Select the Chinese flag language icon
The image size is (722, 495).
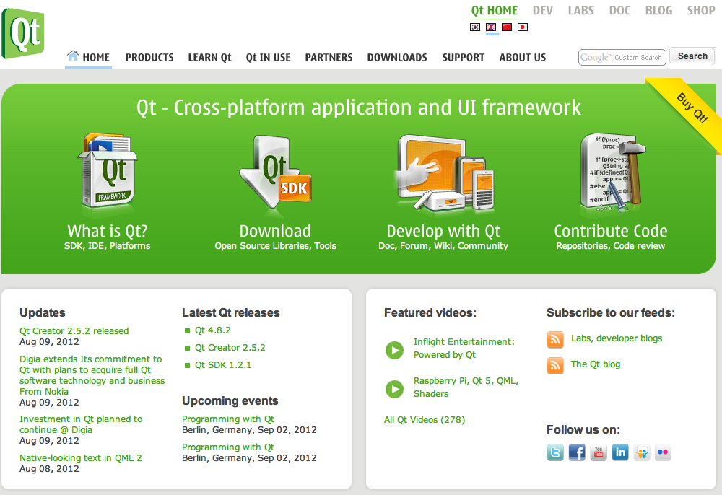(x=507, y=27)
